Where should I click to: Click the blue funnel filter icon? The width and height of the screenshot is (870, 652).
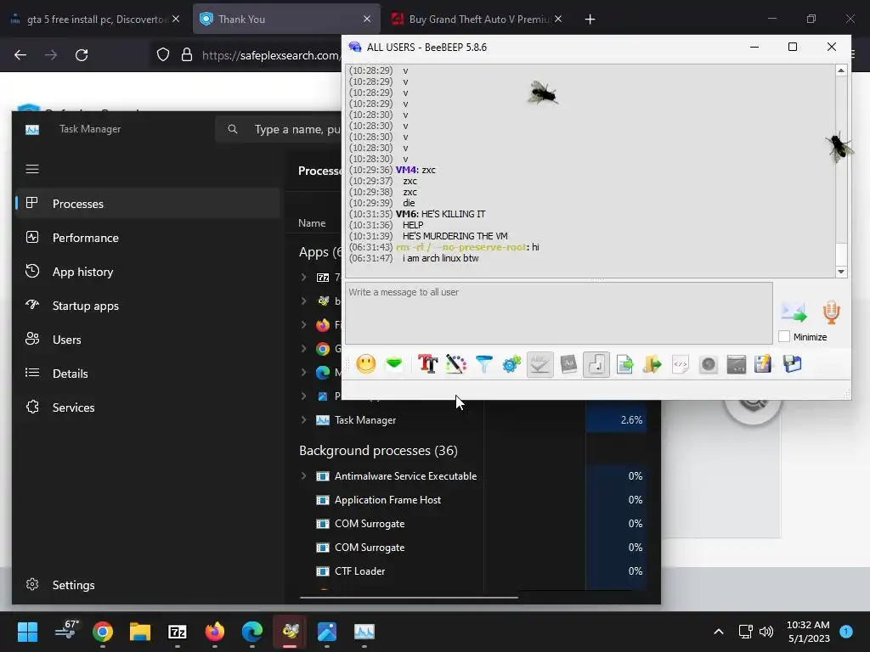483,364
